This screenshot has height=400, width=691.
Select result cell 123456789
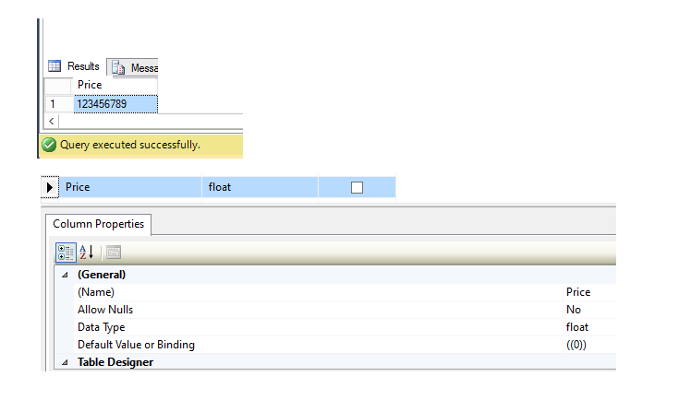click(x=115, y=104)
